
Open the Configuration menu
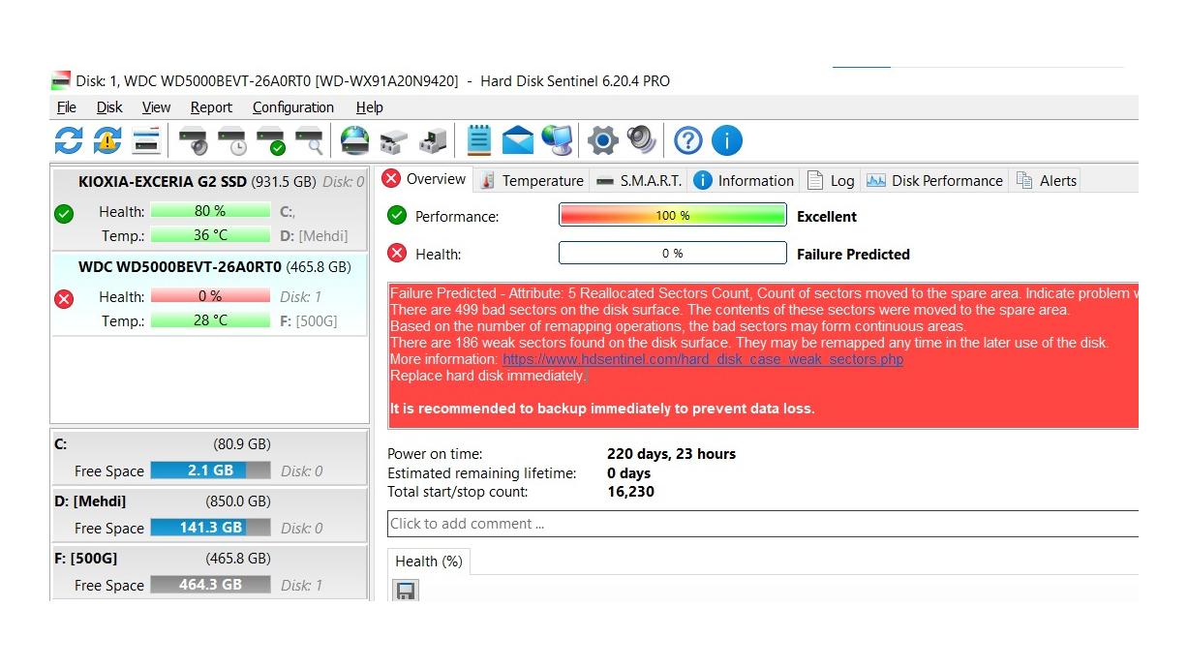pos(292,107)
